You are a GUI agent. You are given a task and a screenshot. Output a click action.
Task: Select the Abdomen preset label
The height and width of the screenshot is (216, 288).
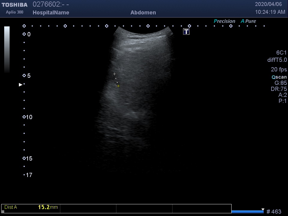[x=143, y=13]
